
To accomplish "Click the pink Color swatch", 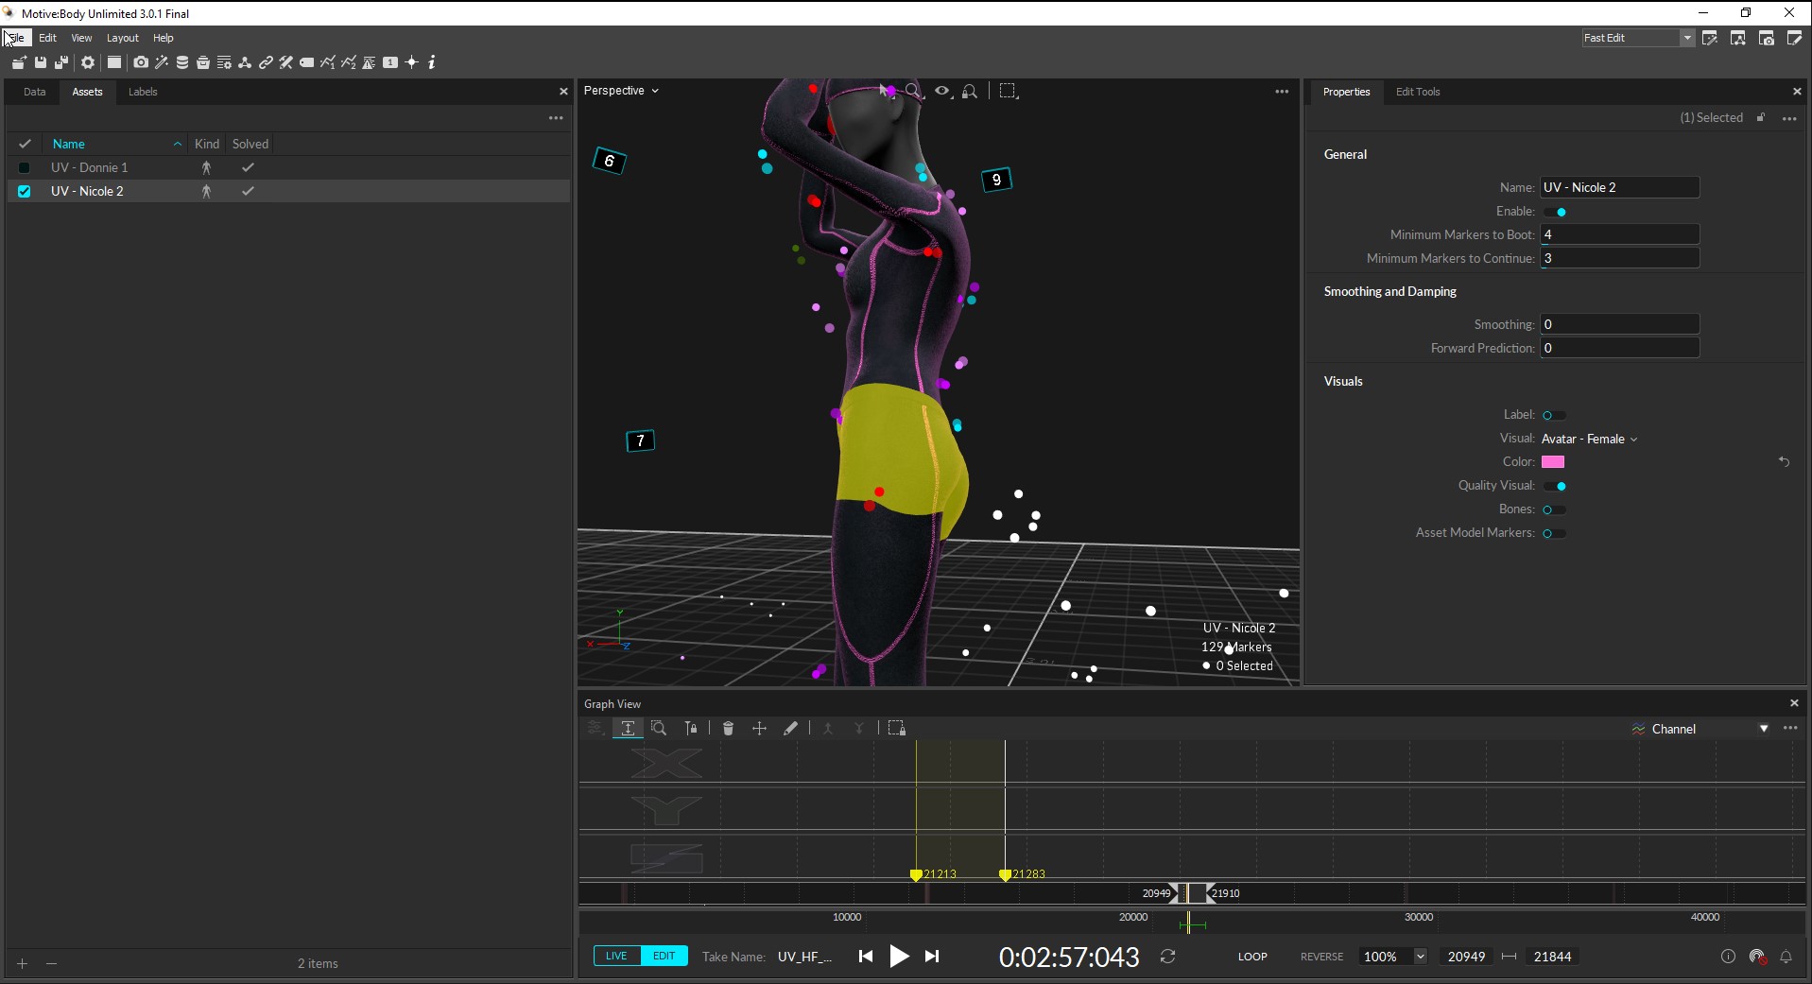I will 1553,462.
